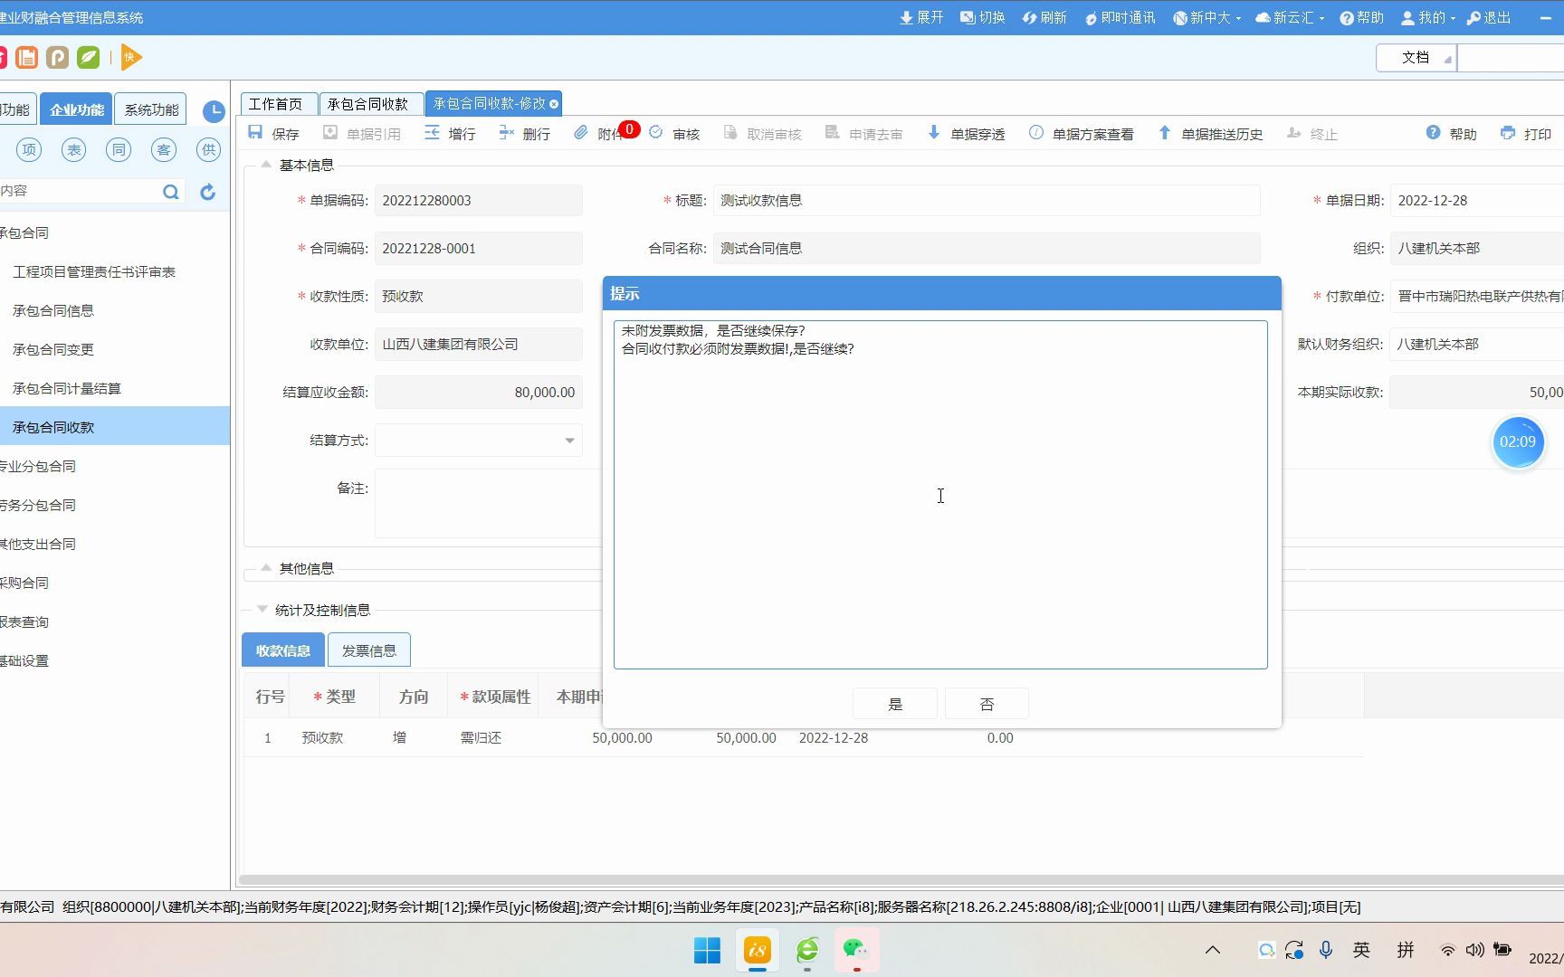Click the 英 input method indicator
1564x977 pixels.
point(1361,949)
